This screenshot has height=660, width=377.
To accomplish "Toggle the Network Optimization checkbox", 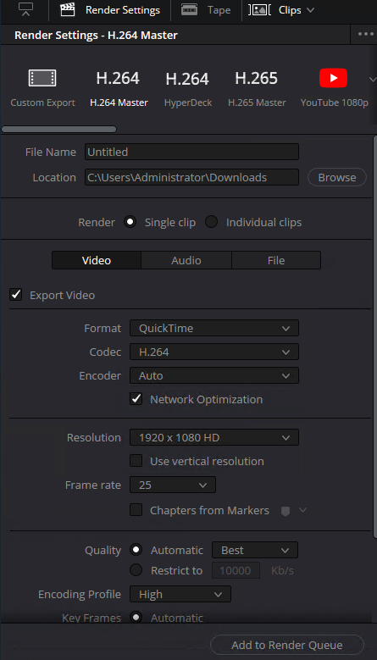I will tap(136, 398).
